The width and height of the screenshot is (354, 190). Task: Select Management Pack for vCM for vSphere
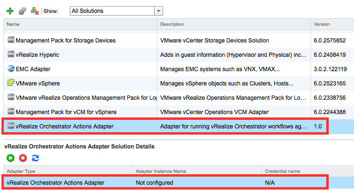[179, 112]
